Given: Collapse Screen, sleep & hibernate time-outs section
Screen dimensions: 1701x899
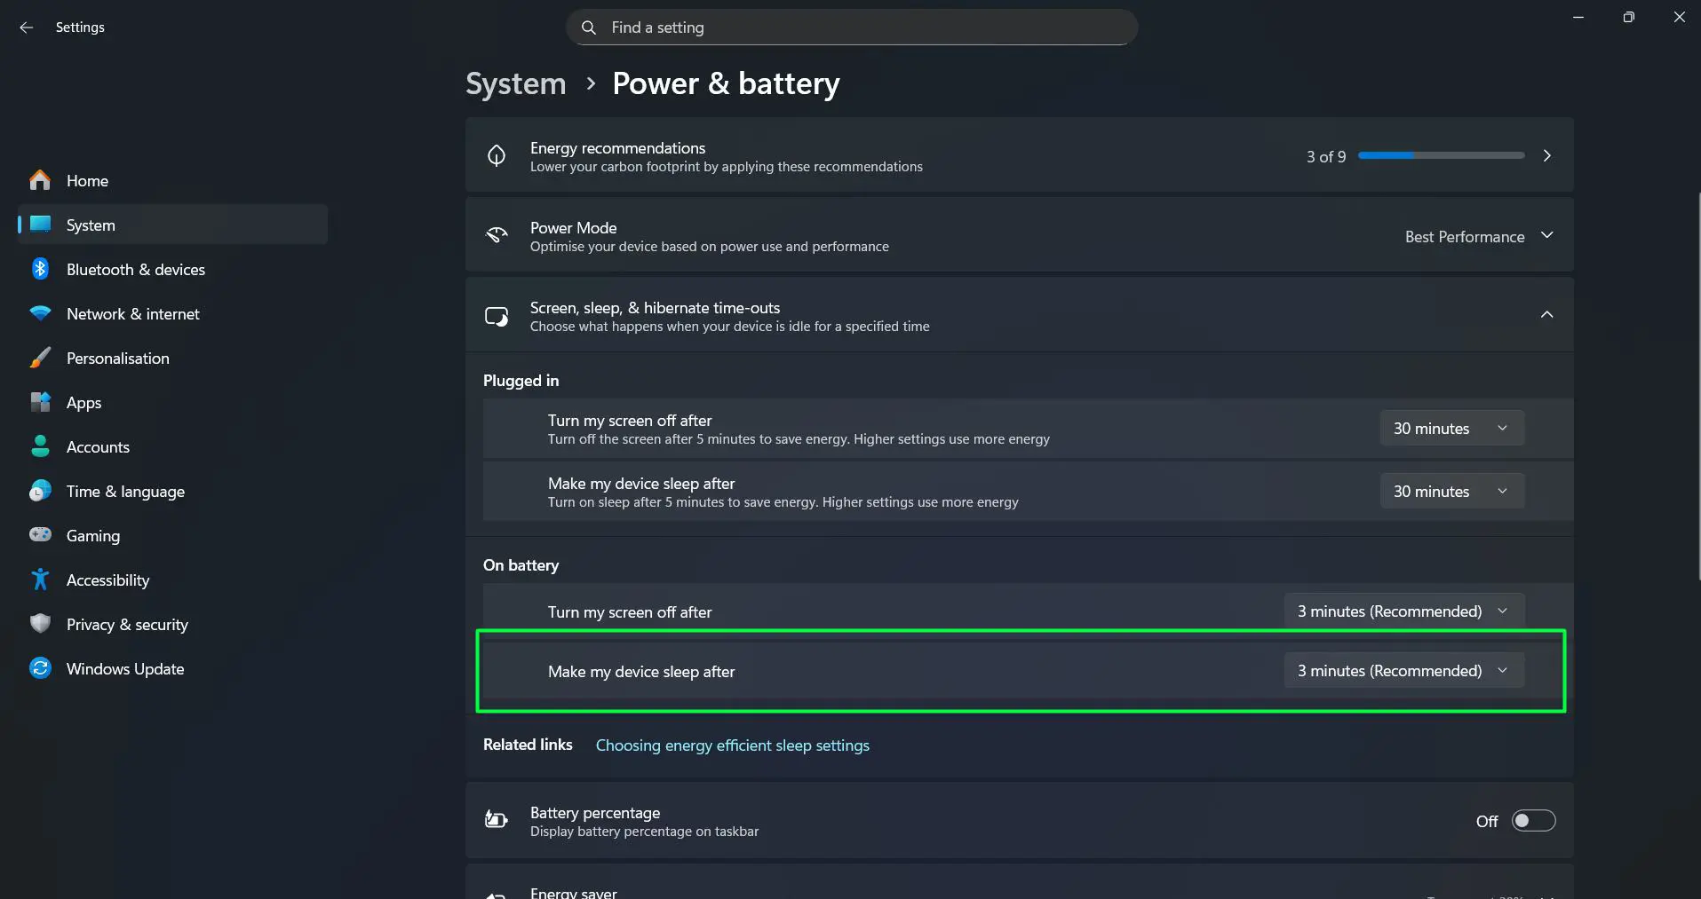Looking at the screenshot, I should (1547, 315).
